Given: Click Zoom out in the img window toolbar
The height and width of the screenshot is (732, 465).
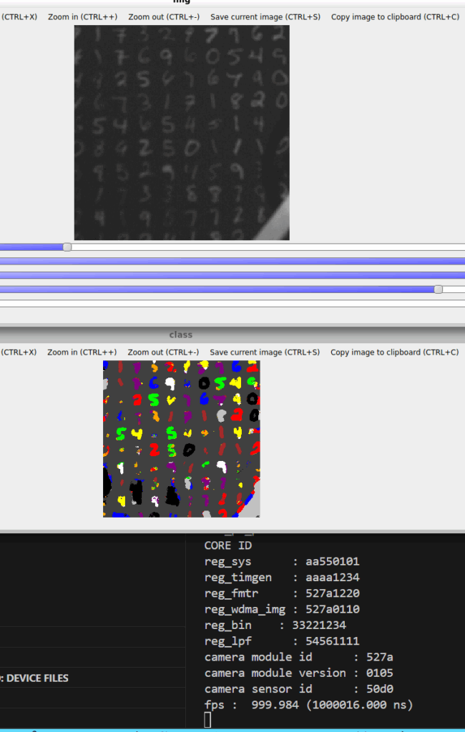Looking at the screenshot, I should pyautogui.click(x=164, y=16).
